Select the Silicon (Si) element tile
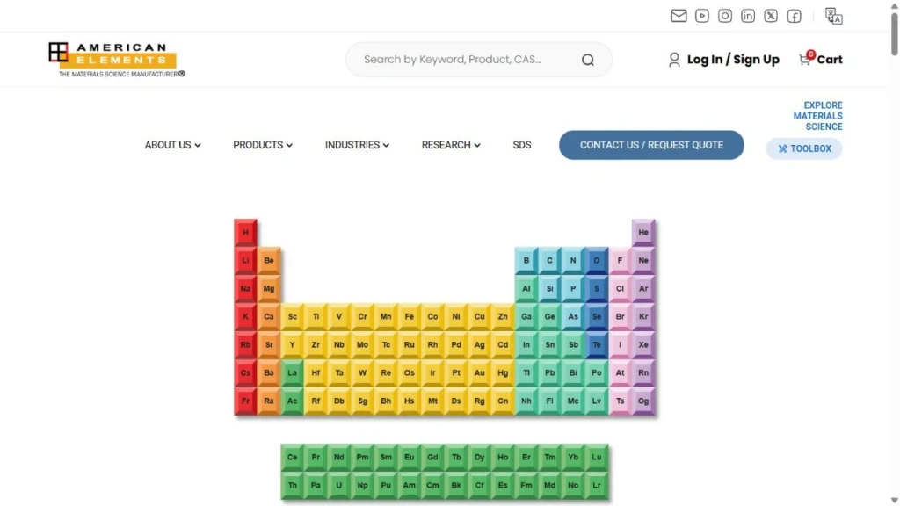 coord(549,288)
